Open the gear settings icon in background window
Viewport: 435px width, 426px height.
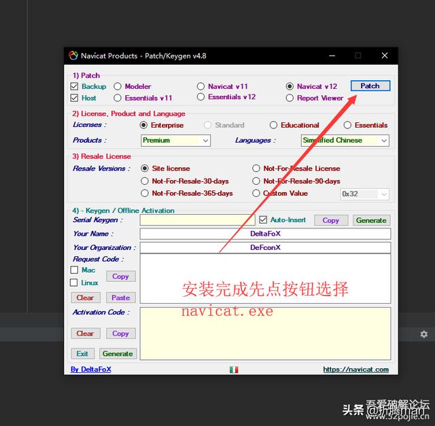pos(423,334)
